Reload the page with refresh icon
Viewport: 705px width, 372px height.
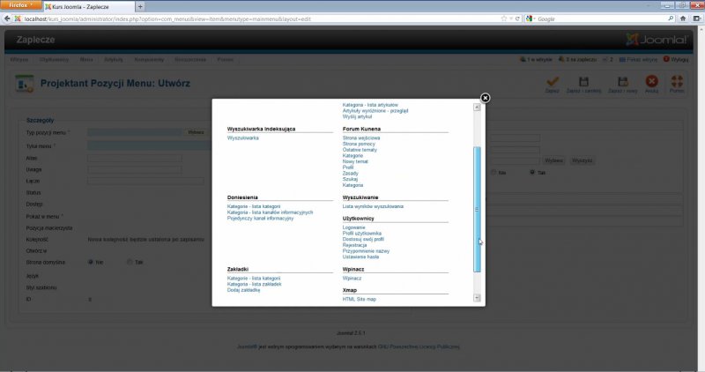520,19
